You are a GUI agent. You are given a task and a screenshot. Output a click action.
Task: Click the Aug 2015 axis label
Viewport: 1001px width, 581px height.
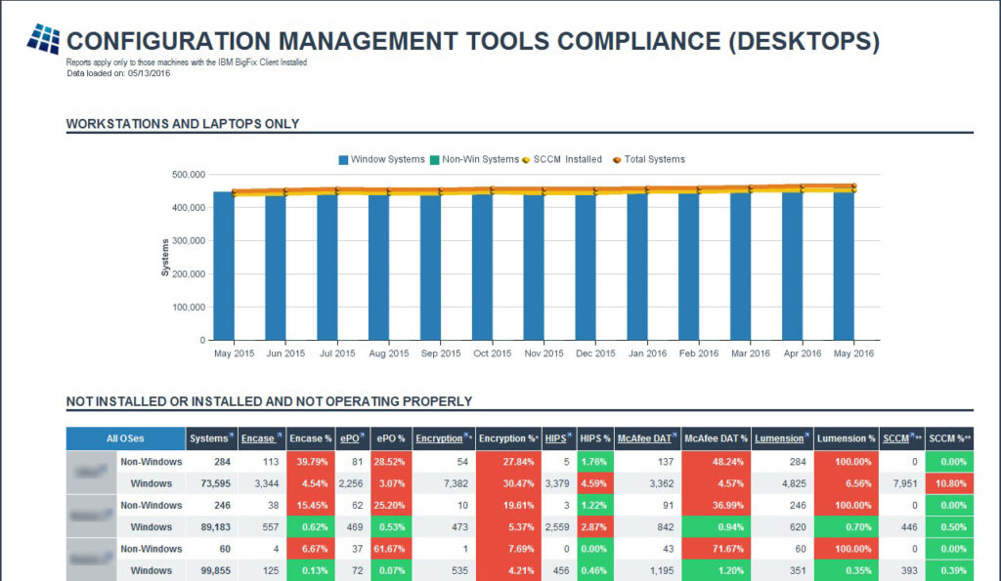tap(389, 353)
